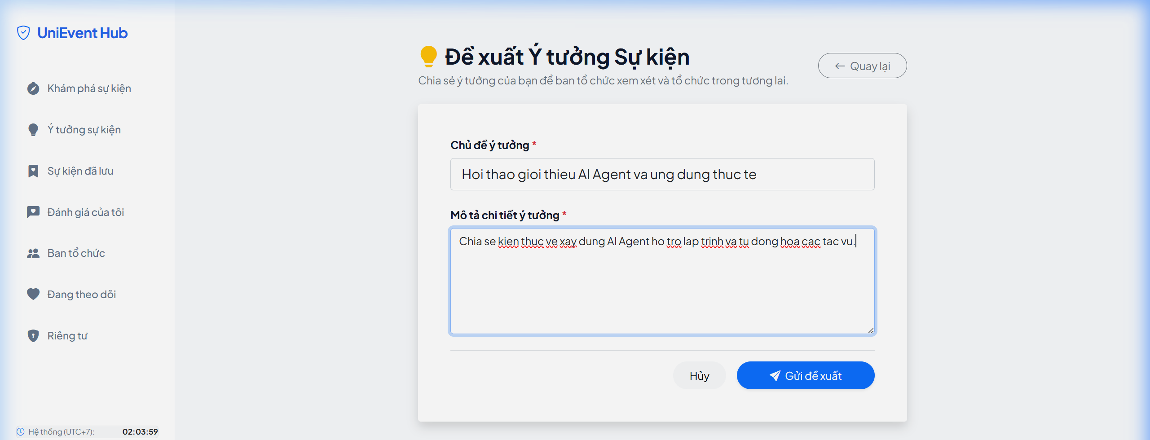Image resolution: width=1150 pixels, height=440 pixels.
Task: Click the people icon for Ban tổ chức
Action: point(33,253)
